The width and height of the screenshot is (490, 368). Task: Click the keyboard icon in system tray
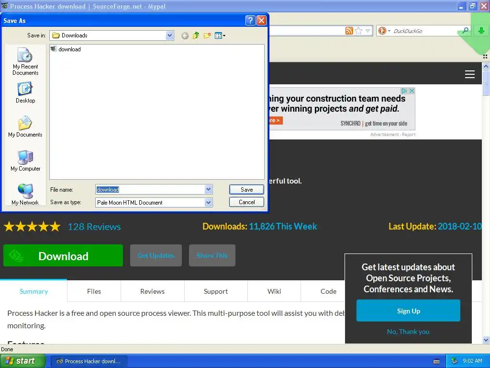[x=436, y=361]
